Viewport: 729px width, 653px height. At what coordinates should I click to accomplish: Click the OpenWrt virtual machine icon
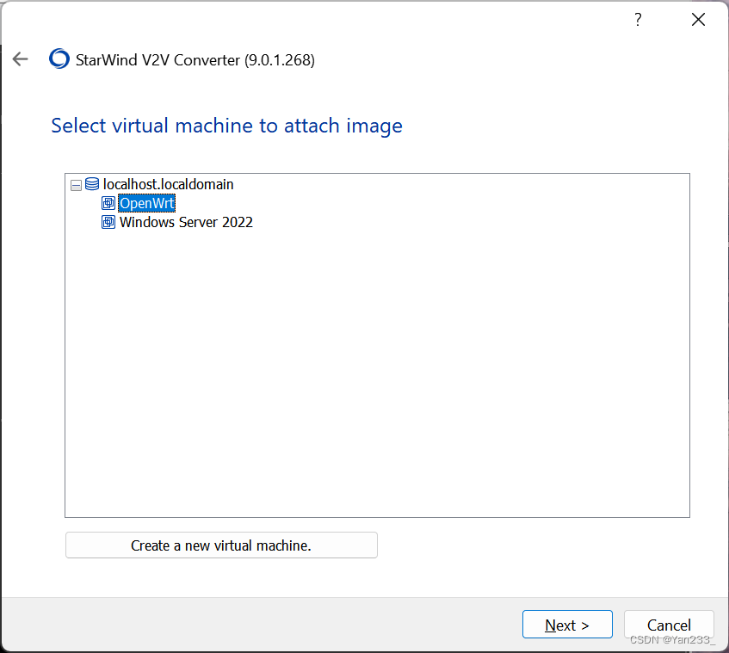click(108, 203)
